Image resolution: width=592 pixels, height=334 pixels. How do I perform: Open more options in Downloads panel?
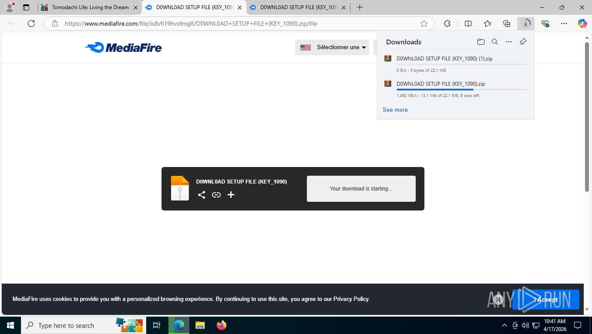pos(508,42)
